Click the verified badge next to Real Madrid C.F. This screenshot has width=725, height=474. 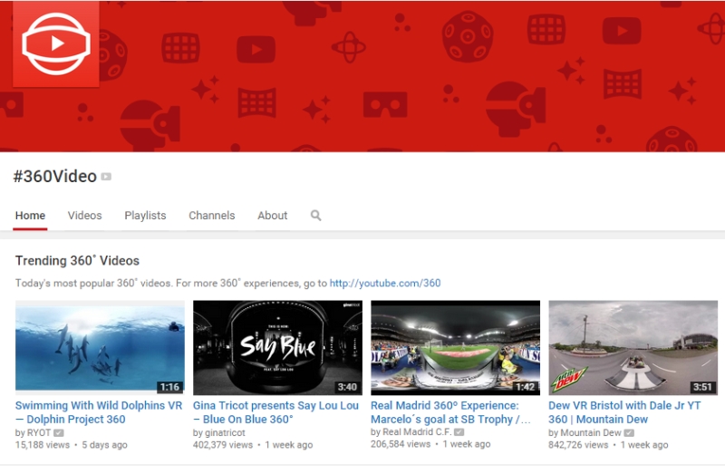point(459,432)
